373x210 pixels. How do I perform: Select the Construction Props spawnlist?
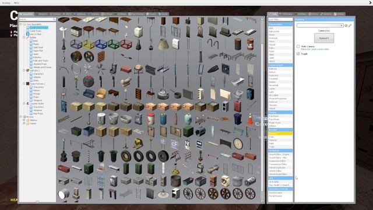[x=39, y=27]
